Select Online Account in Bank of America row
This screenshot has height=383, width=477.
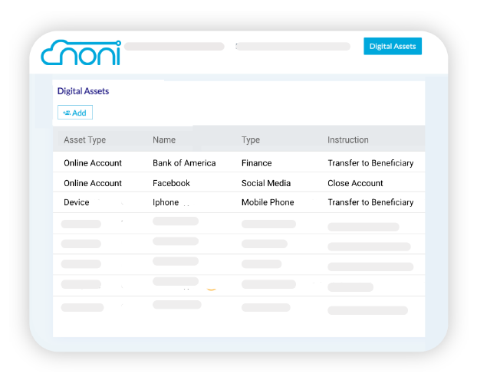pyautogui.click(x=93, y=163)
